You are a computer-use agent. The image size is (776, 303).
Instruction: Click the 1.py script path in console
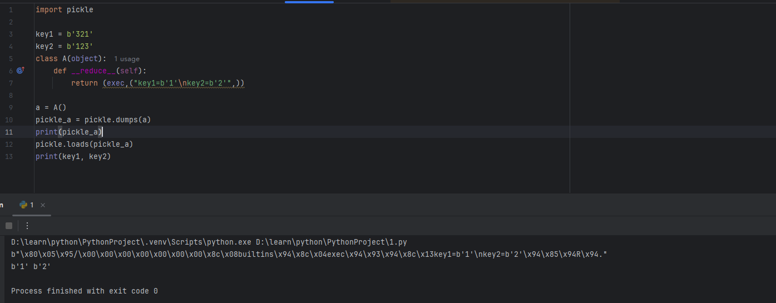pyautogui.click(x=332, y=242)
